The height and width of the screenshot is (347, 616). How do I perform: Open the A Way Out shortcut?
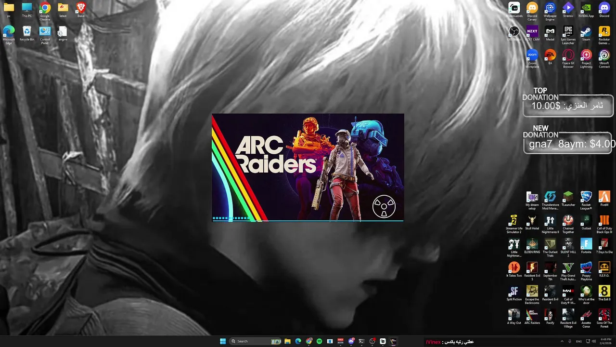click(x=514, y=317)
